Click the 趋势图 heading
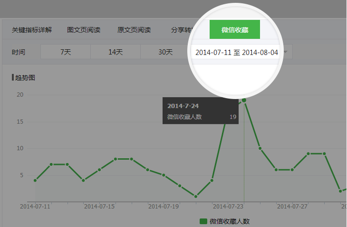The width and height of the screenshot is (347, 227). [25, 77]
